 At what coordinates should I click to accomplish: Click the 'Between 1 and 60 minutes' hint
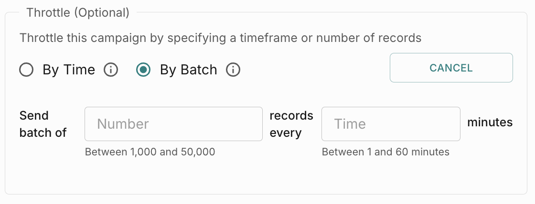click(x=385, y=152)
